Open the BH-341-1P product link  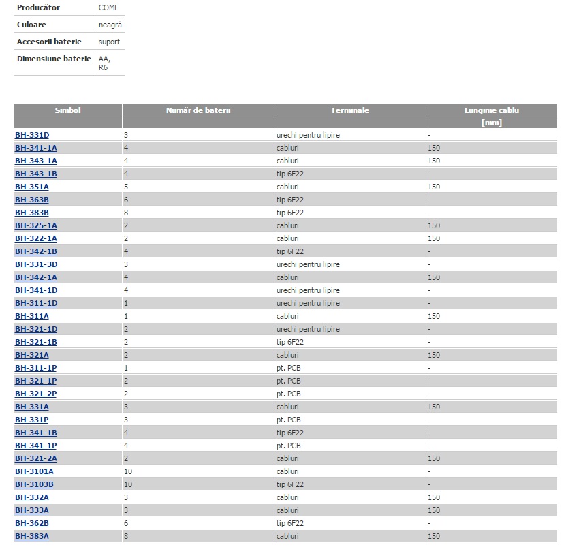[x=36, y=446]
